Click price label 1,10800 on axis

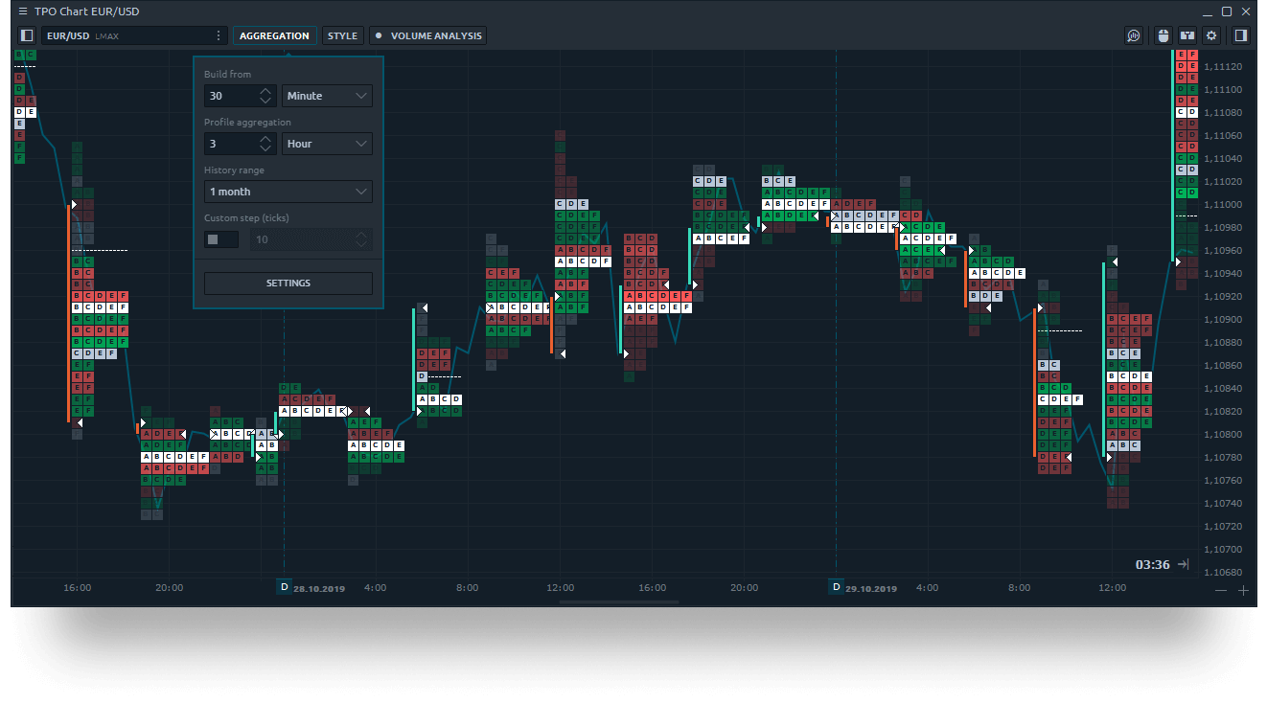(x=1223, y=435)
